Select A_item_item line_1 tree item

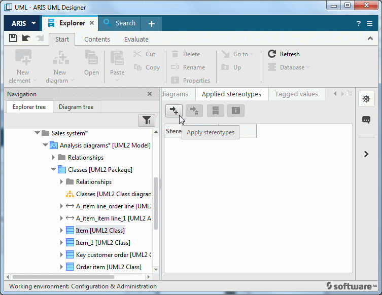tap(114, 218)
